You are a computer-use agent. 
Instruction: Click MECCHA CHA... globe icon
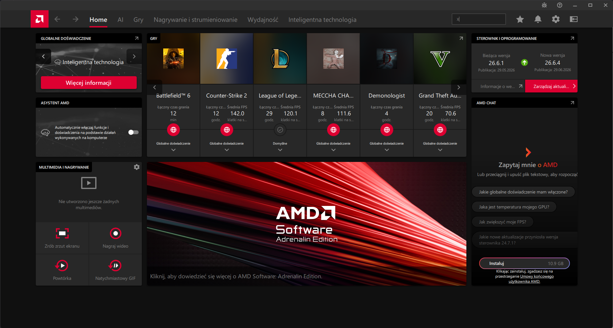coord(333,130)
